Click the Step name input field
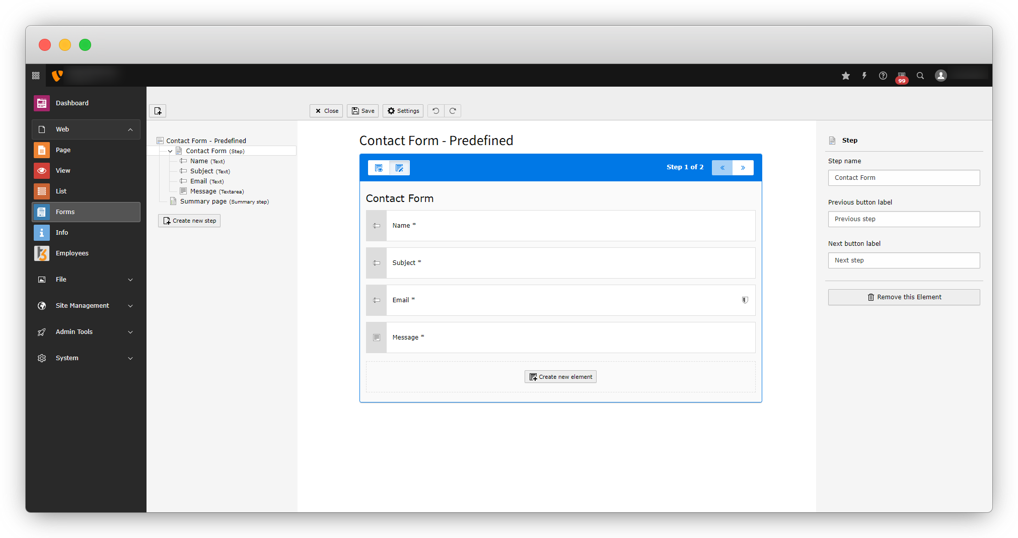 coord(904,178)
